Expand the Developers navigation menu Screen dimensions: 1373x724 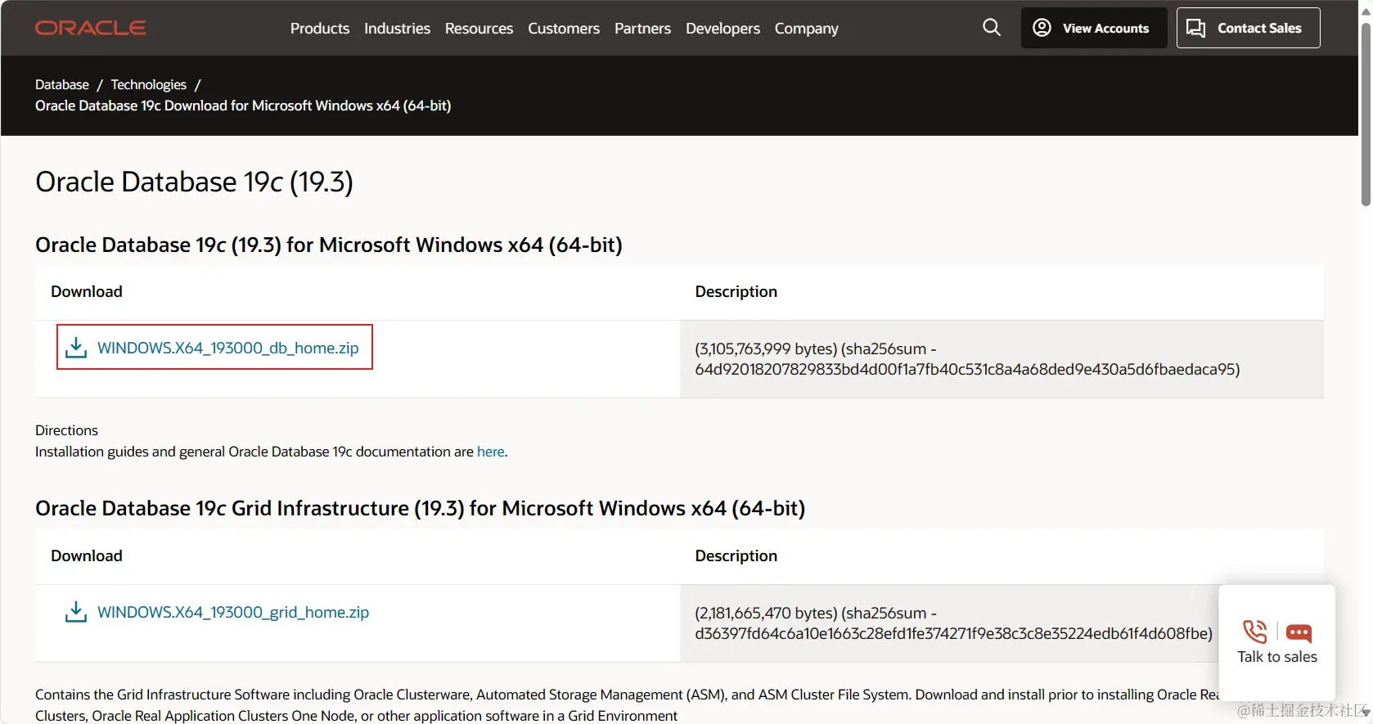click(723, 29)
